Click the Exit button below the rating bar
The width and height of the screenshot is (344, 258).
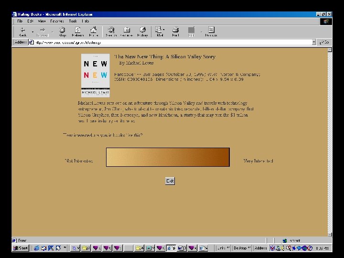170,181
